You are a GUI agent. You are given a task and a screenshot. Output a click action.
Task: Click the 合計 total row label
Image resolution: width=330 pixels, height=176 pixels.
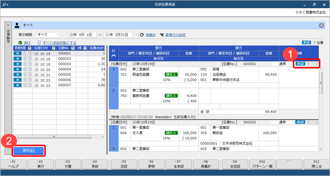(205, 112)
